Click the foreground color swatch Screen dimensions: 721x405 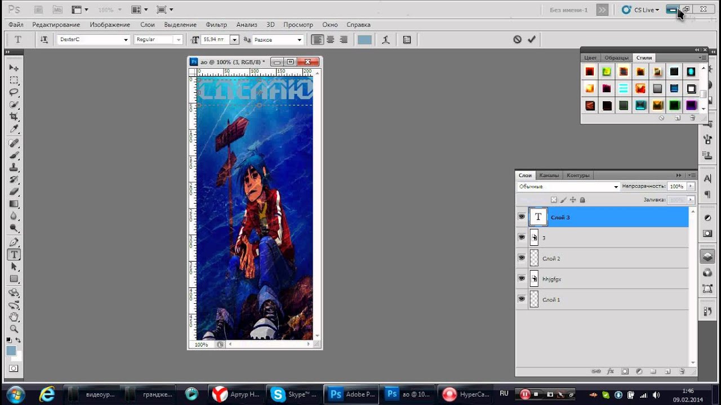11,351
